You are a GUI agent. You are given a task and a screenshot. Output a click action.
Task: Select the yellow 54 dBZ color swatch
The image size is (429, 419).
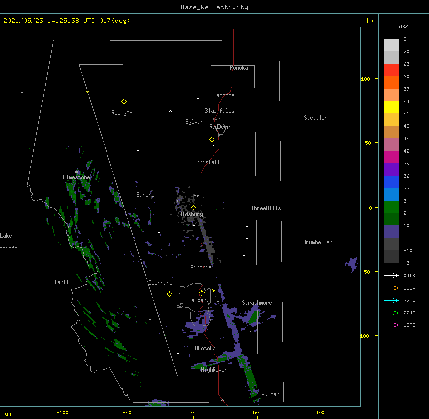[391, 107]
